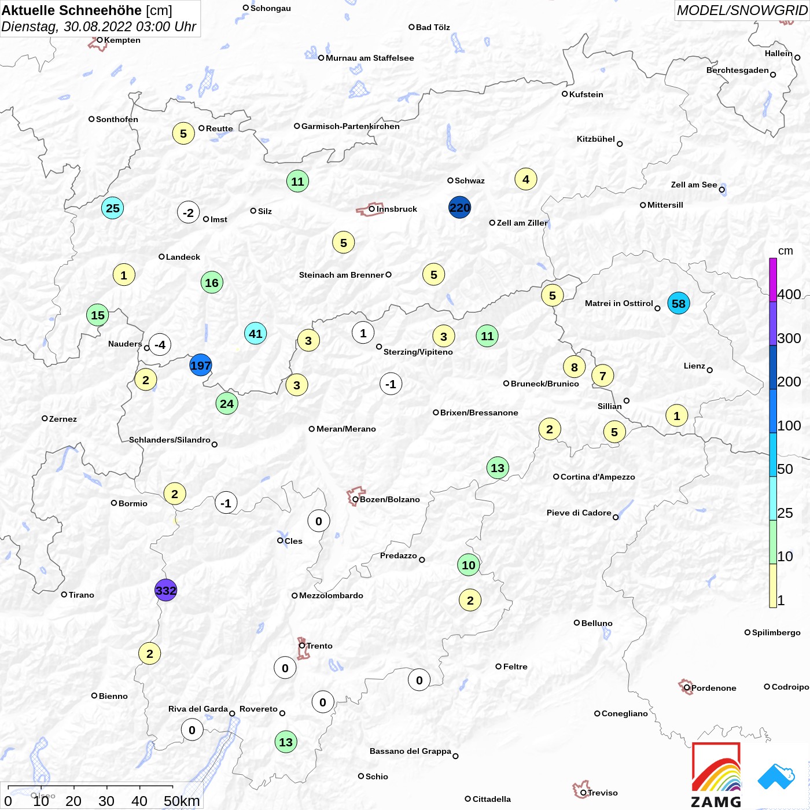
Task: Click the Zell am Ziller label
Action: (522, 223)
